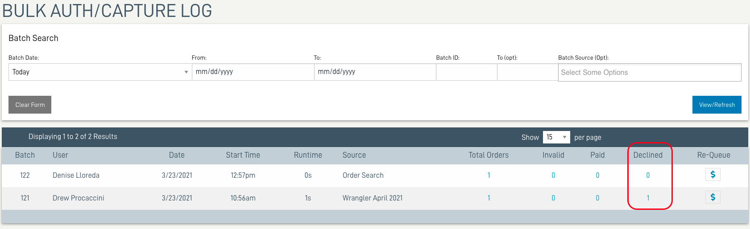Click the Clear Form button
Image resolution: width=750 pixels, height=229 pixels.
tap(30, 105)
